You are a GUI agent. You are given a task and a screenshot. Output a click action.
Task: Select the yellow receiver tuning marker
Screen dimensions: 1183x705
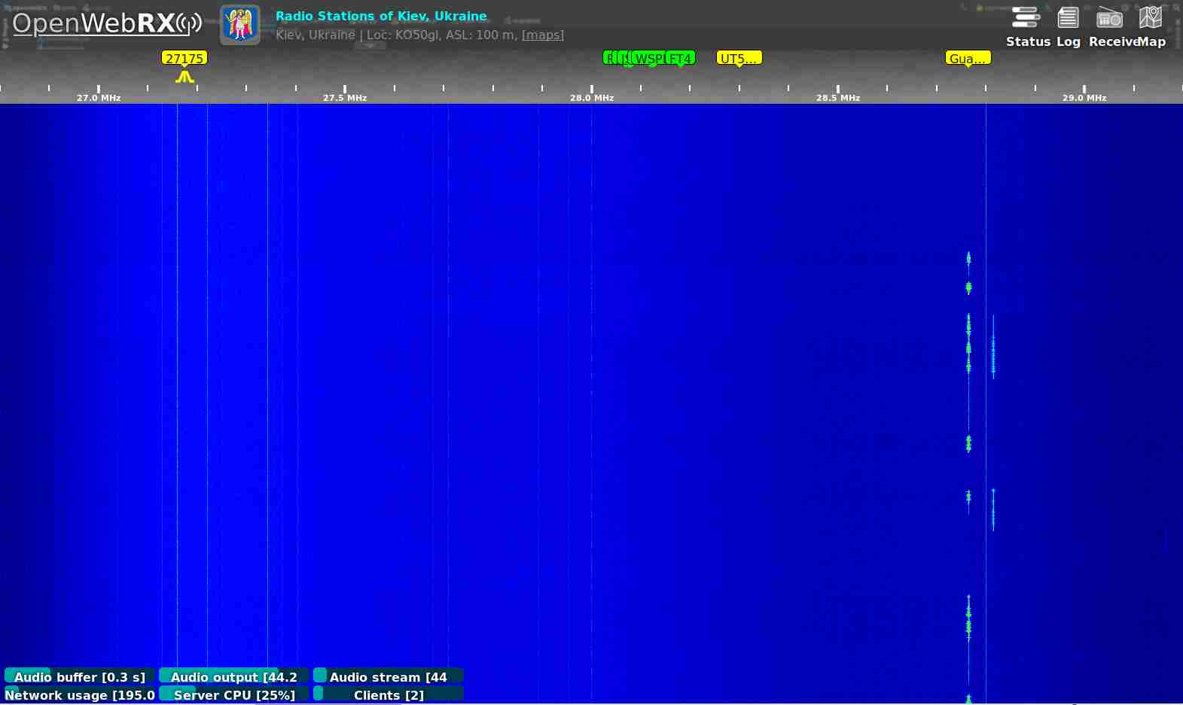[x=184, y=77]
